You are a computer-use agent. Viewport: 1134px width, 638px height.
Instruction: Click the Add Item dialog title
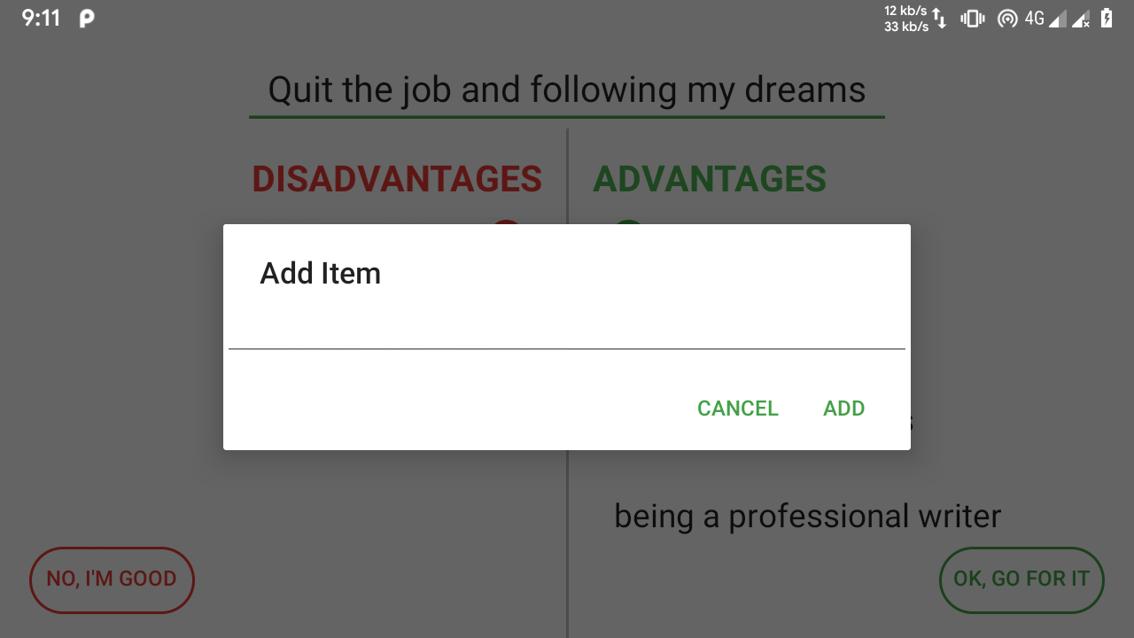(320, 274)
